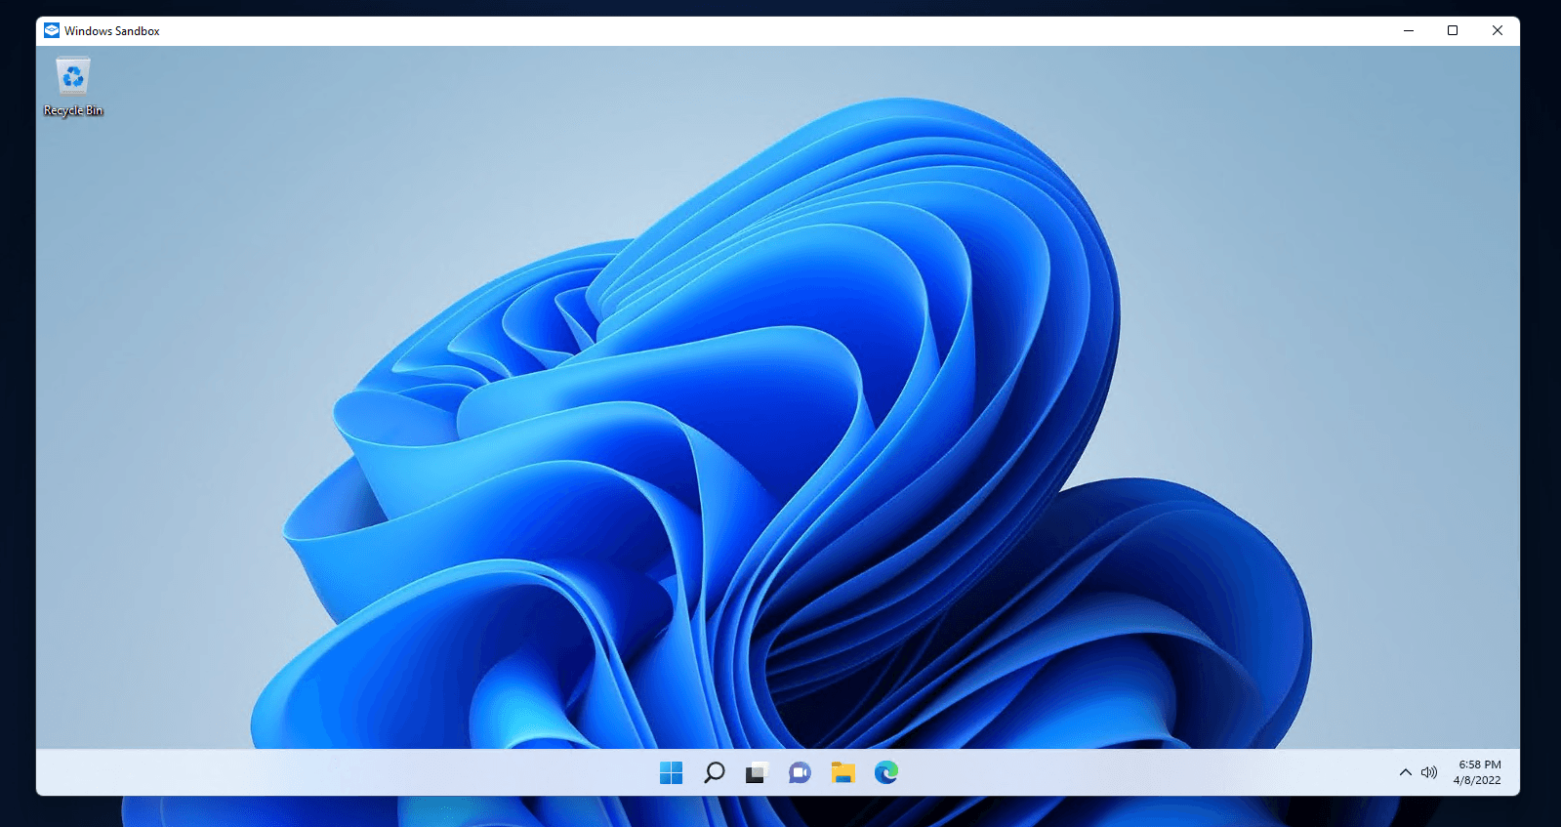Launch the Chat app from the taskbar
The width and height of the screenshot is (1561, 827).
[x=801, y=772]
